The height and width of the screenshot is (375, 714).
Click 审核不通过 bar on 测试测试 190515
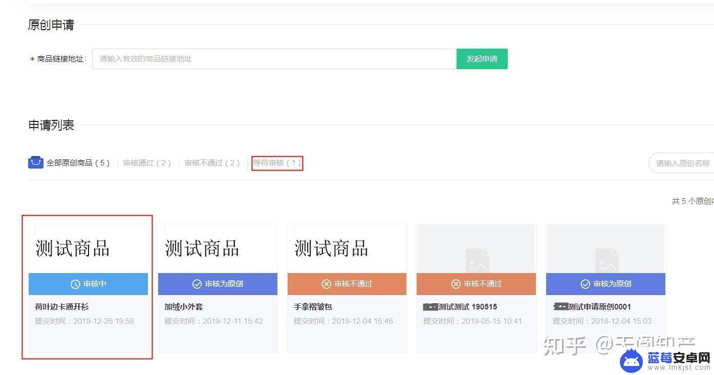click(x=476, y=284)
